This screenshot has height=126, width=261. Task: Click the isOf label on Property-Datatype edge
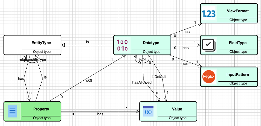[89, 81]
